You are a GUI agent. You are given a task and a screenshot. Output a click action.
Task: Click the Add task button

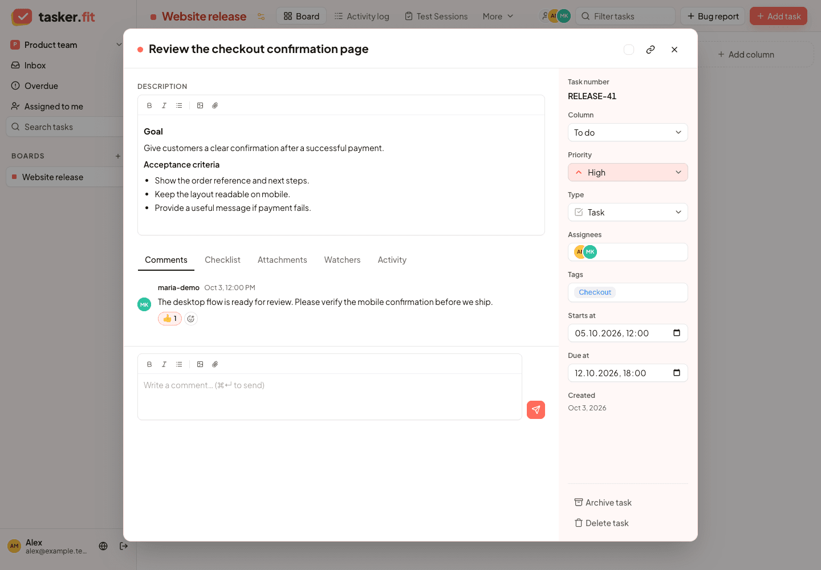coord(778,16)
